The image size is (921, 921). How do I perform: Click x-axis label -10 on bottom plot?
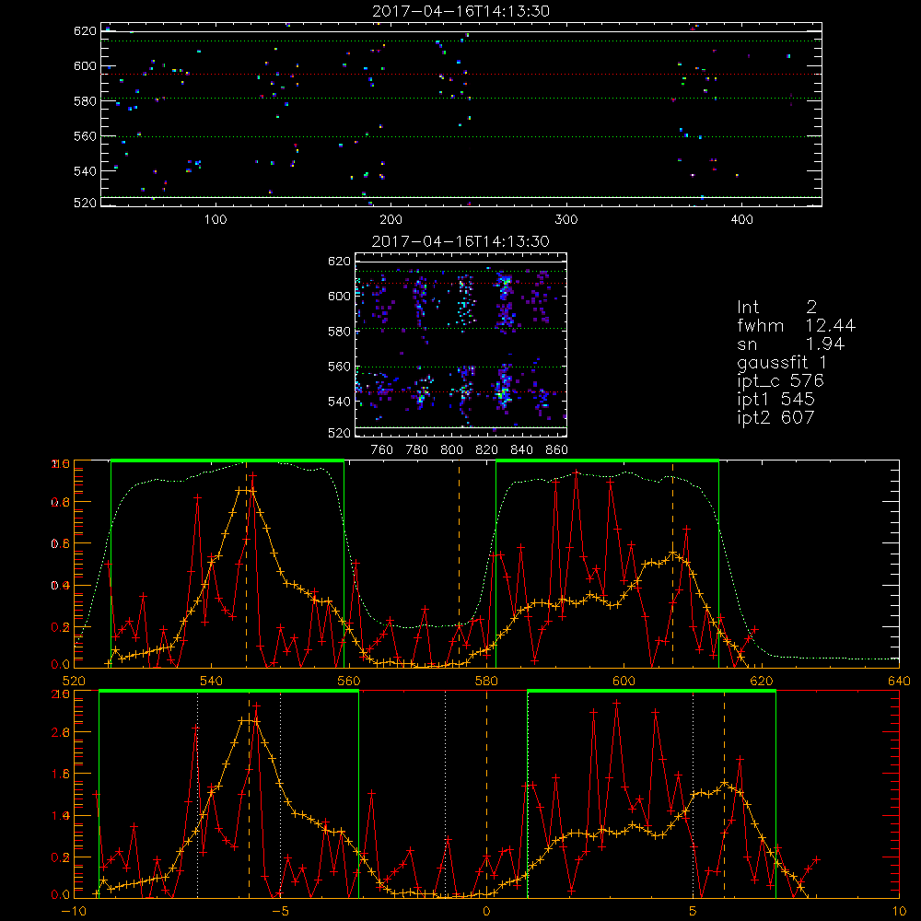click(x=74, y=911)
